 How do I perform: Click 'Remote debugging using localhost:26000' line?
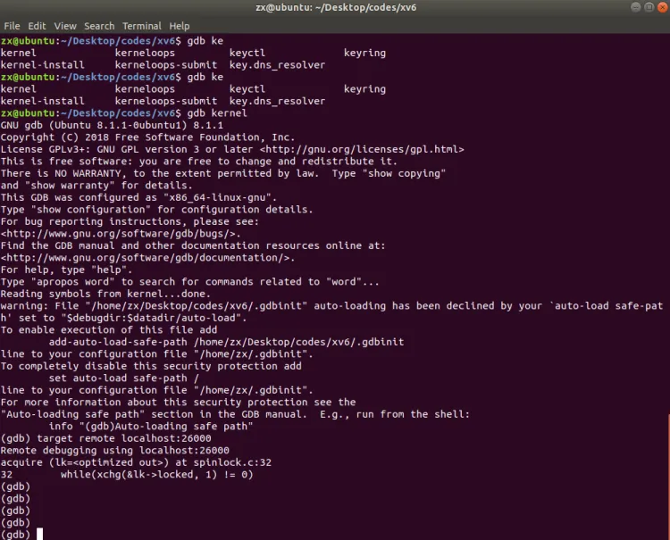click(114, 451)
